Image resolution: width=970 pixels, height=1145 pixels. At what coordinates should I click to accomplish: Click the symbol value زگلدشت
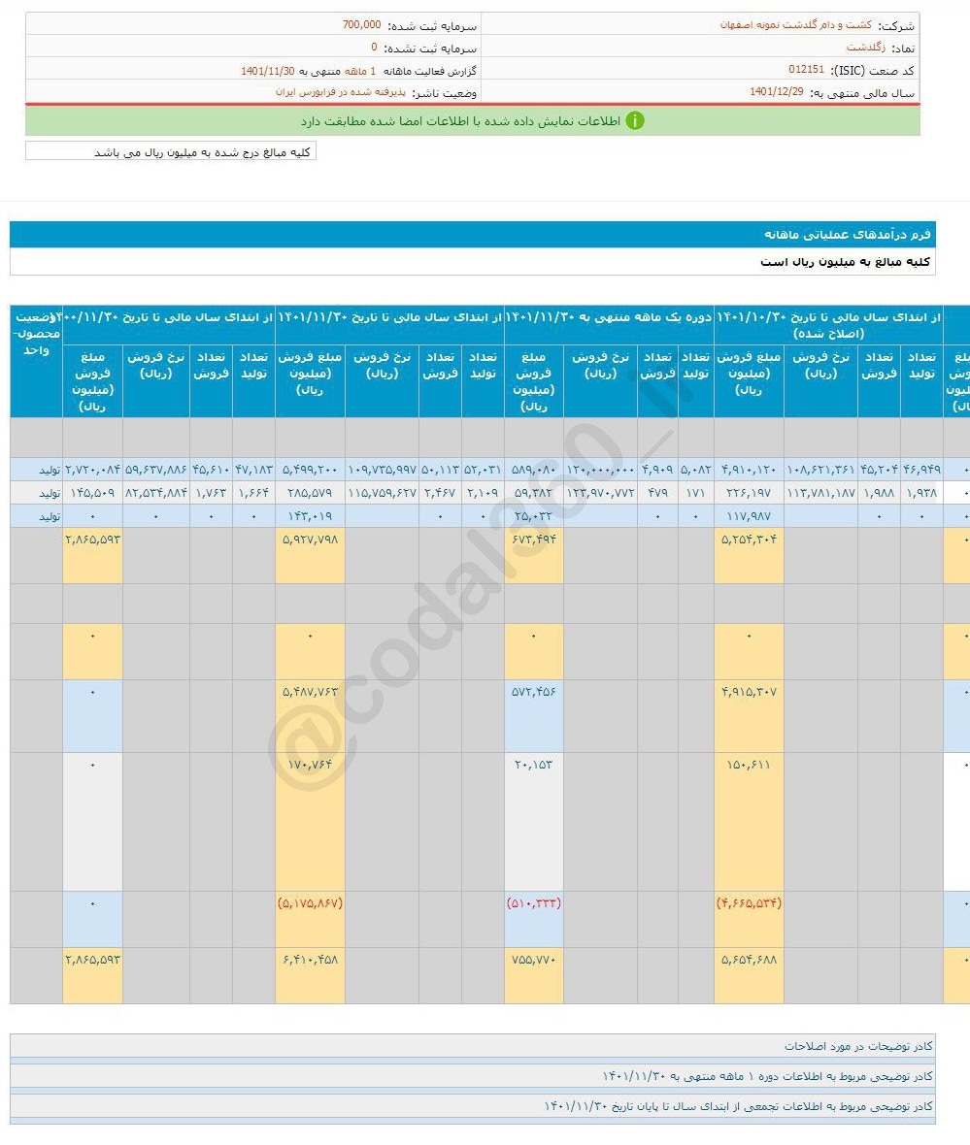pyautogui.click(x=861, y=48)
